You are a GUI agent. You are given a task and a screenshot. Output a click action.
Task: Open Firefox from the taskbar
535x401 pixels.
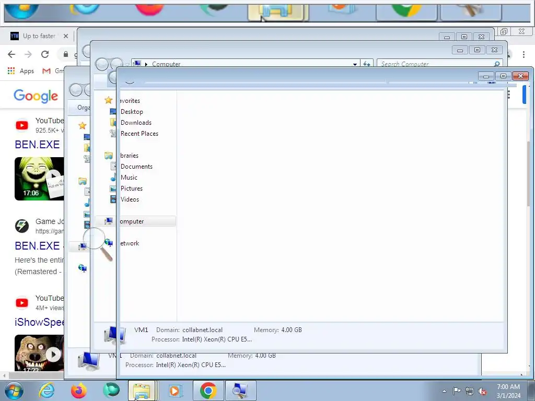point(79,391)
